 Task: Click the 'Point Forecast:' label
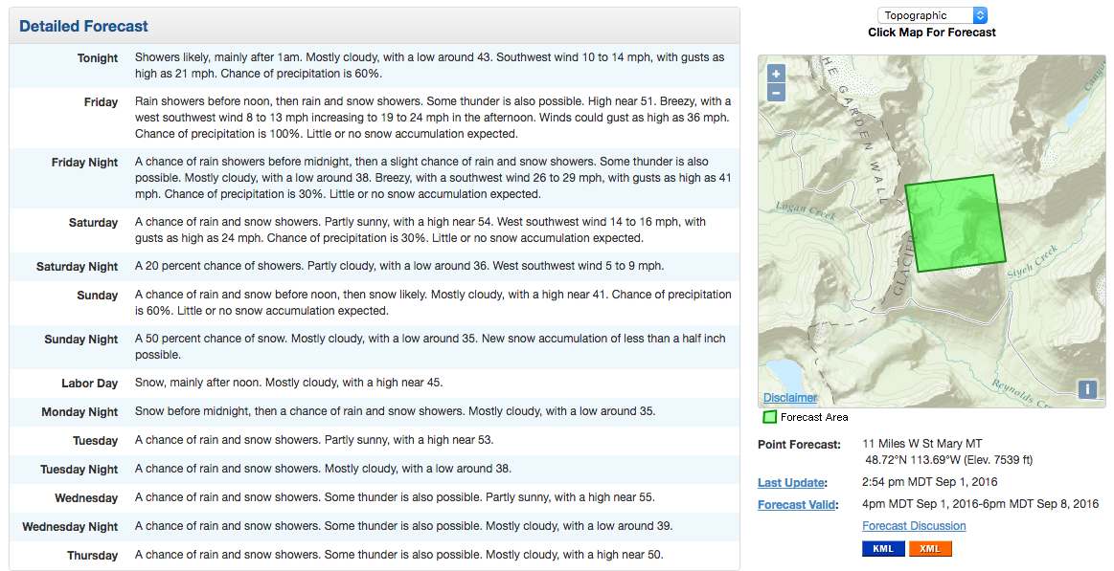coord(799,445)
